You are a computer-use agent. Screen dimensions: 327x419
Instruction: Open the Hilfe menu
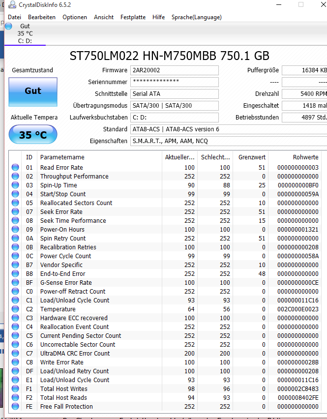point(158,17)
